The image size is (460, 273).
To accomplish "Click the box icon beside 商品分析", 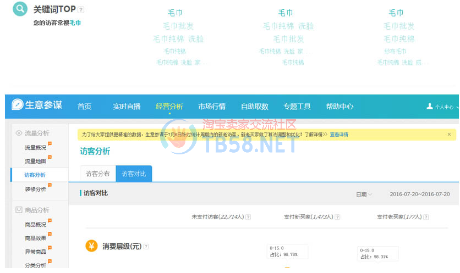I will pos(19,210).
